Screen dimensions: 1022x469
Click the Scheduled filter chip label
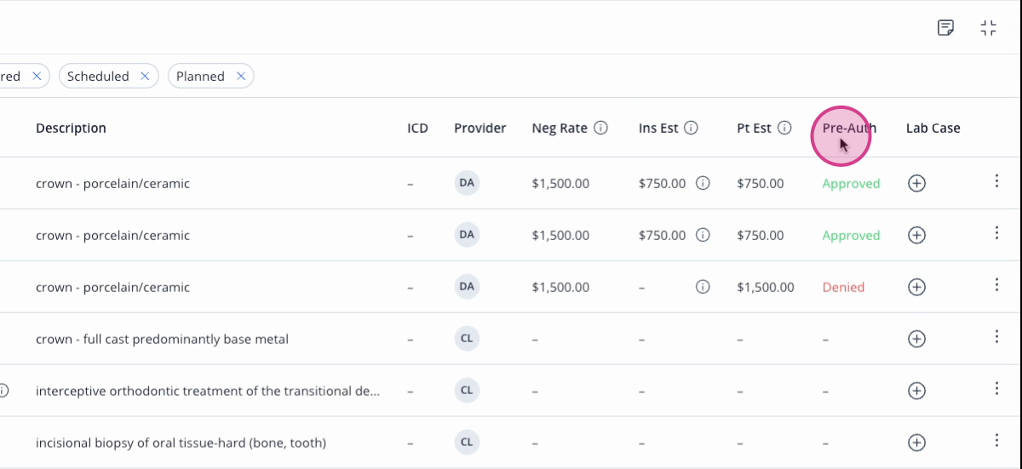click(98, 76)
